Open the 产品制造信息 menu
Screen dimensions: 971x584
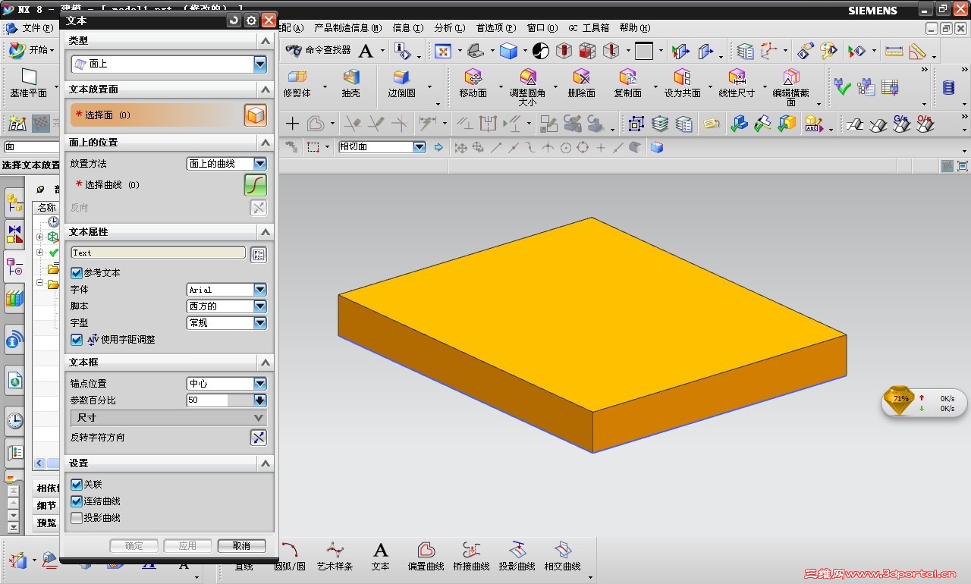pyautogui.click(x=348, y=28)
